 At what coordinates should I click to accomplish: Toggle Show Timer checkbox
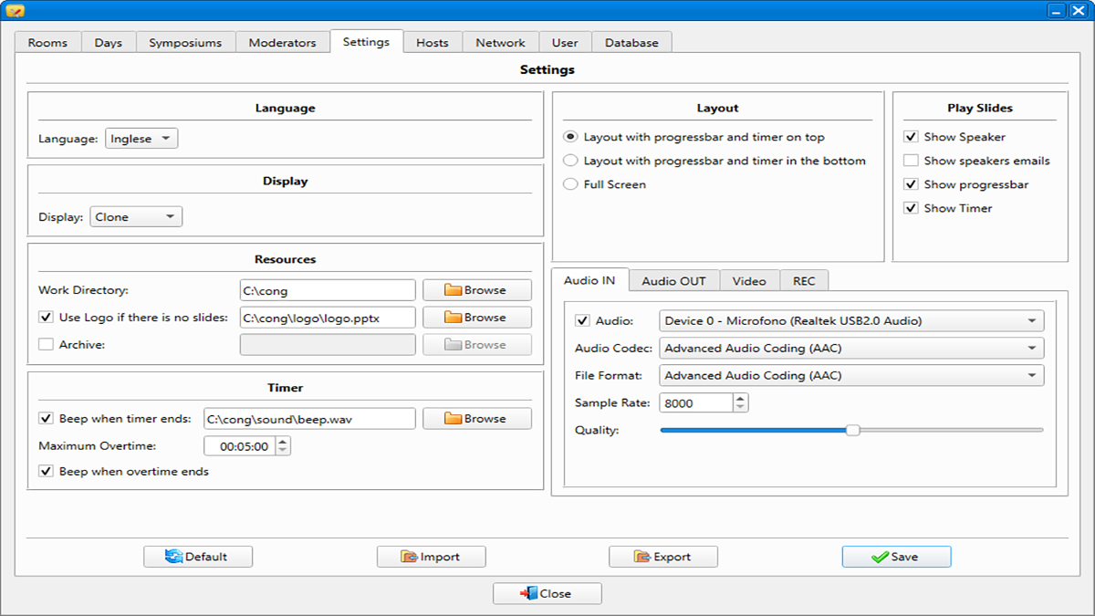(x=911, y=208)
